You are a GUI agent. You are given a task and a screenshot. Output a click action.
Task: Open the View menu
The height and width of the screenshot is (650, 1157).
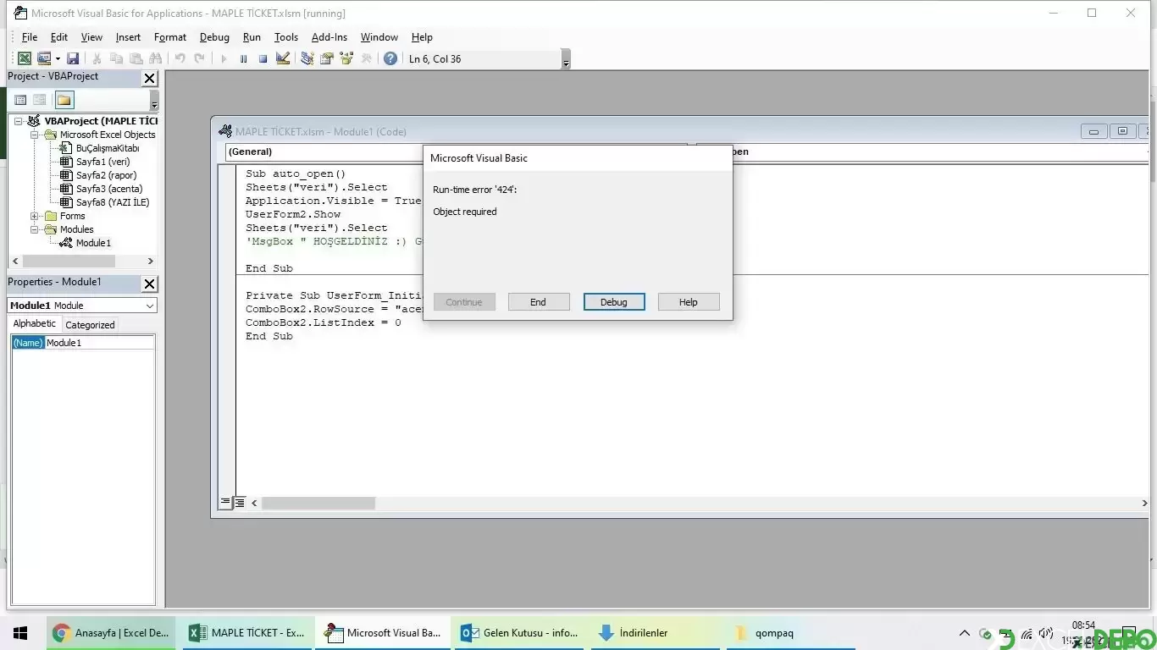click(x=91, y=37)
